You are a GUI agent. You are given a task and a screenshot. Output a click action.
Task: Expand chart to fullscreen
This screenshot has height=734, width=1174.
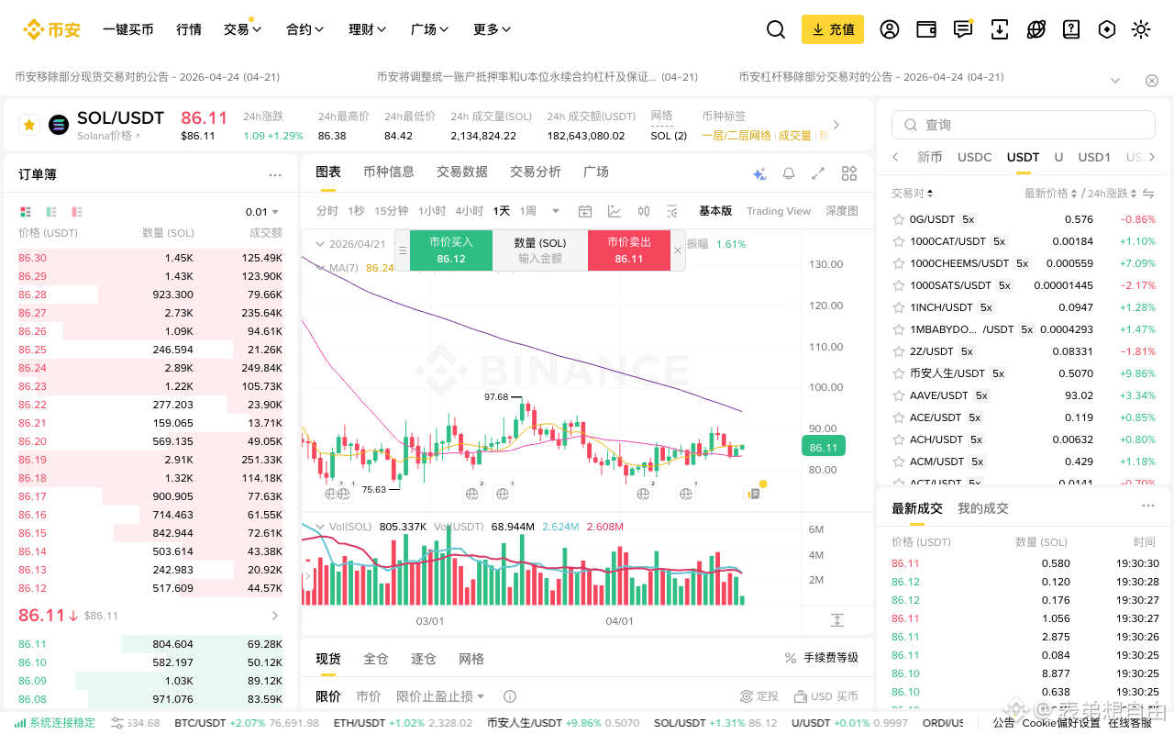coord(819,173)
